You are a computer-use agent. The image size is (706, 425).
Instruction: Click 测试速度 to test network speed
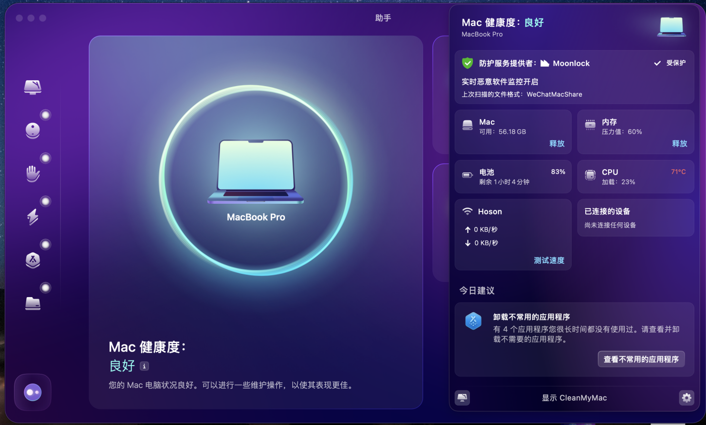tap(549, 260)
